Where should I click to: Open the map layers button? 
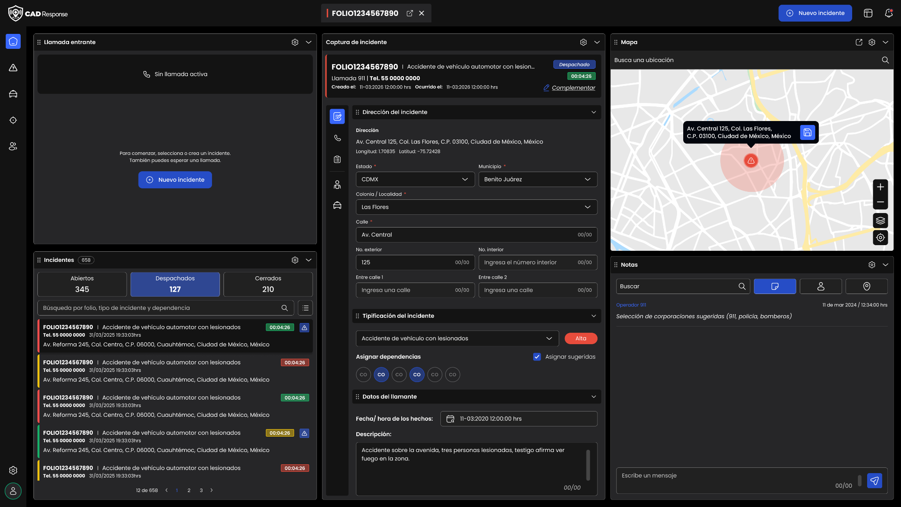point(880,220)
